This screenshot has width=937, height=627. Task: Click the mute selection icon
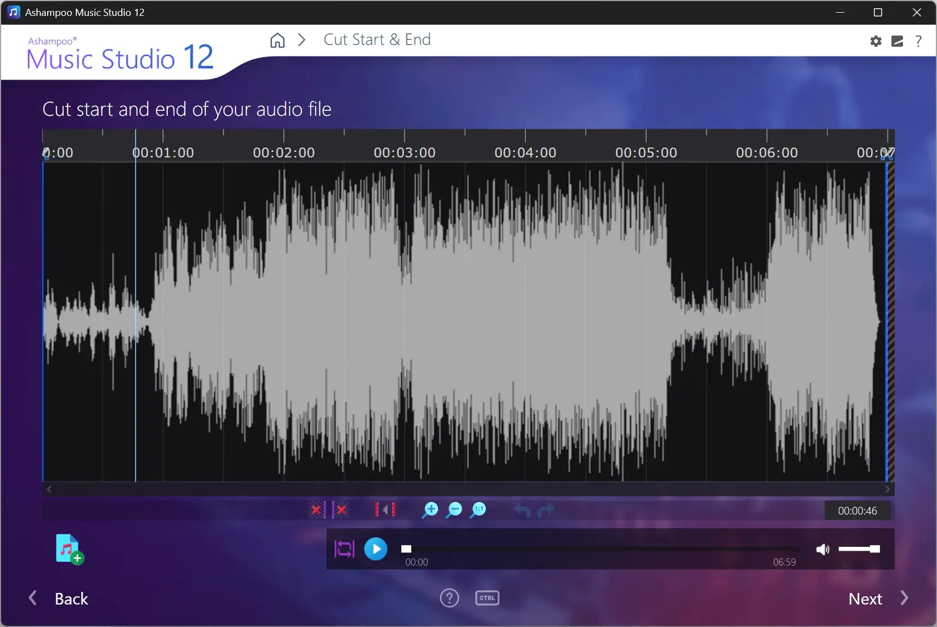coord(384,509)
